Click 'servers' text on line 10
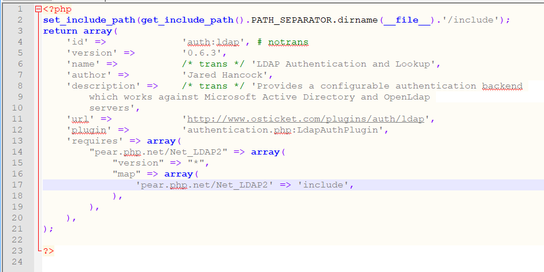 [110, 108]
